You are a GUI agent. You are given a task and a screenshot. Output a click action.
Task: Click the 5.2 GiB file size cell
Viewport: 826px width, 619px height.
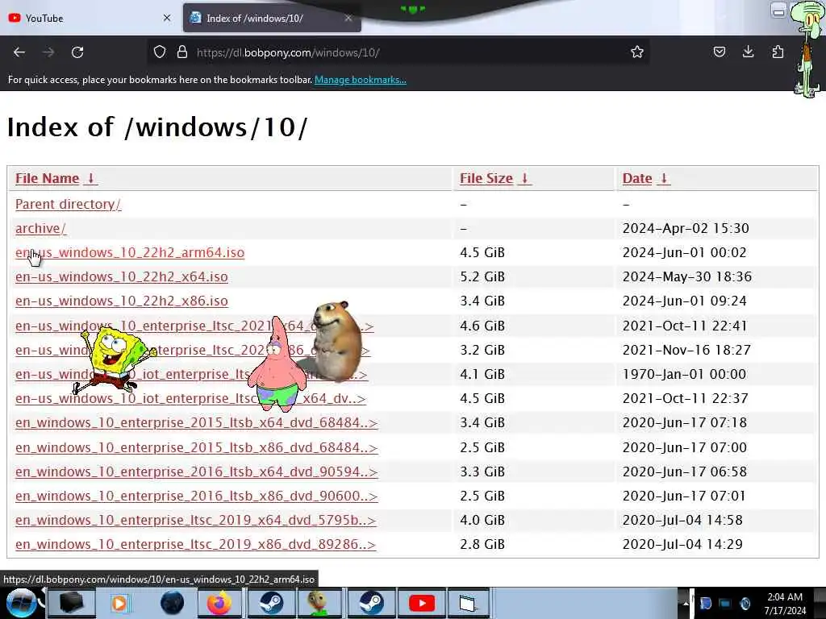[482, 277]
